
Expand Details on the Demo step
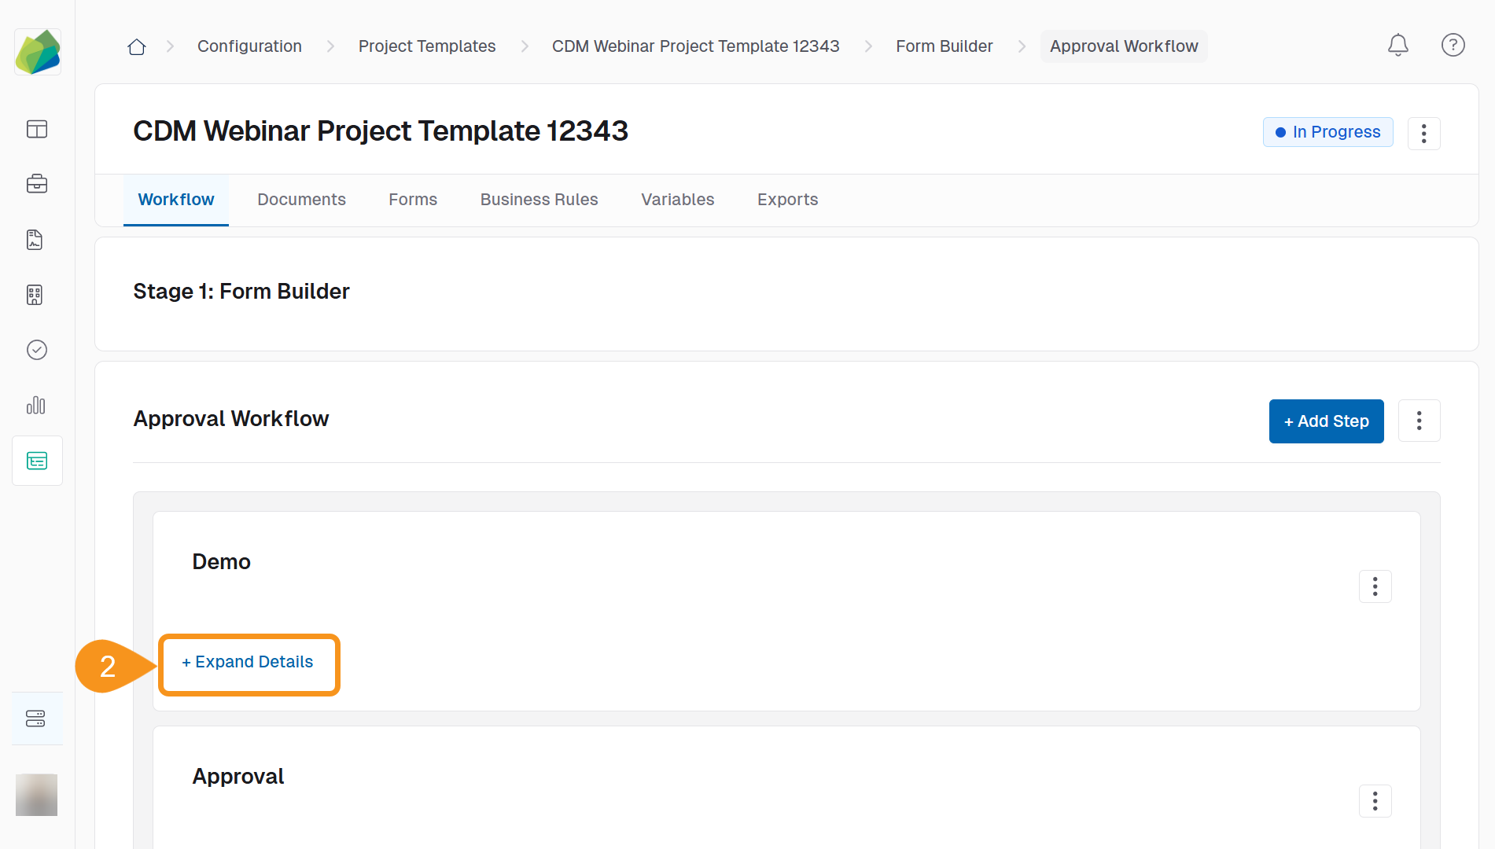(x=248, y=663)
